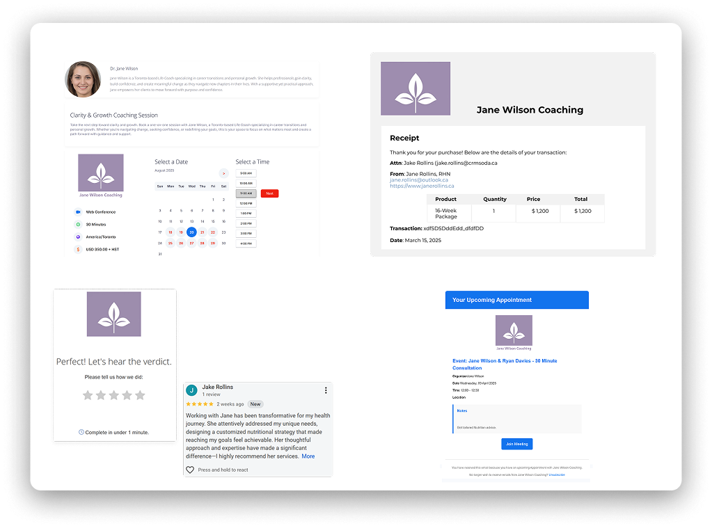Click the dollar sign icon beside USD 350.00
The width and height of the screenshot is (712, 528).
[78, 250]
